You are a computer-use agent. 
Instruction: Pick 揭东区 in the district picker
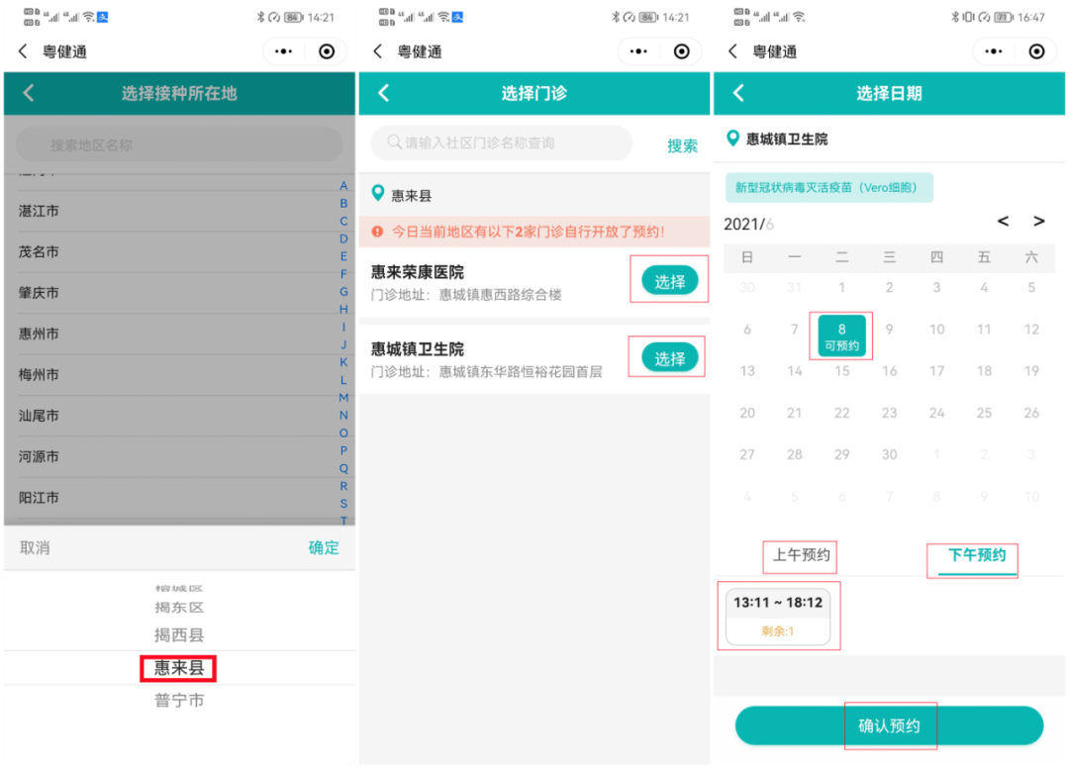tap(178, 608)
